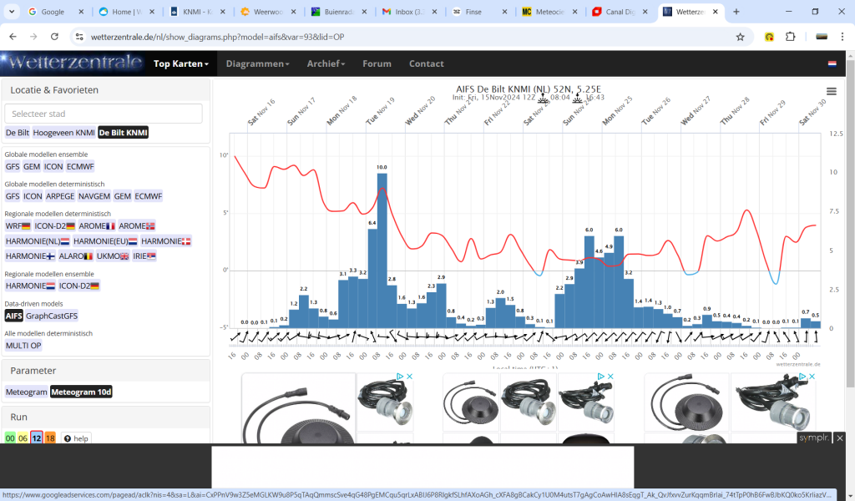Bookmark this page with the star icon

pos(740,37)
